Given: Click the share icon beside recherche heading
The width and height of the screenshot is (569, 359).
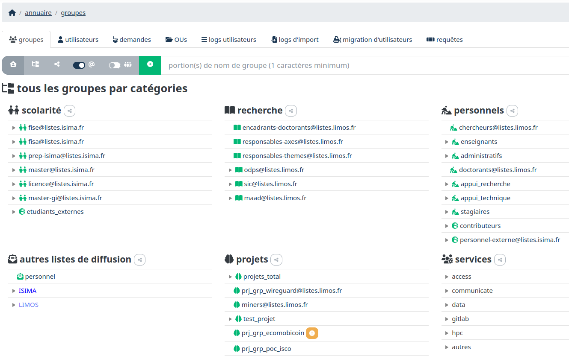Looking at the screenshot, I should pyautogui.click(x=291, y=111).
